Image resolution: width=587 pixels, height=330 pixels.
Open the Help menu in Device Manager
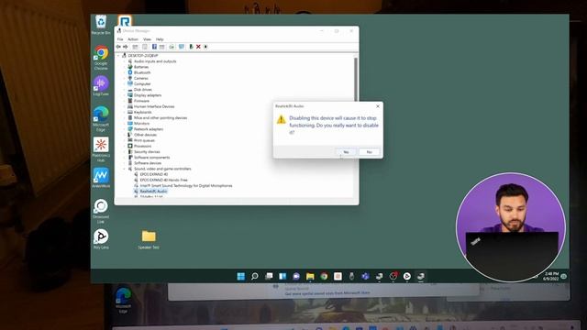160,39
